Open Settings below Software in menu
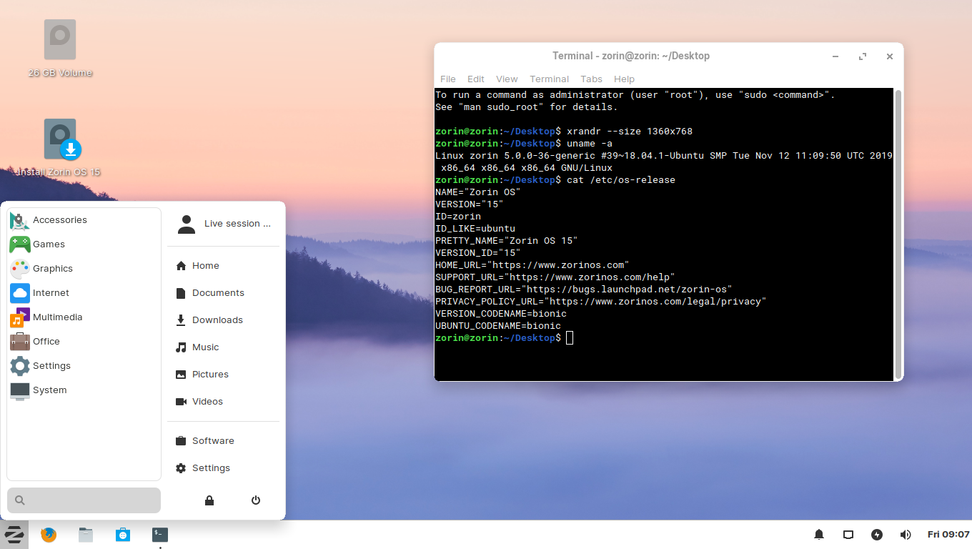This screenshot has height=549, width=972. [224, 468]
